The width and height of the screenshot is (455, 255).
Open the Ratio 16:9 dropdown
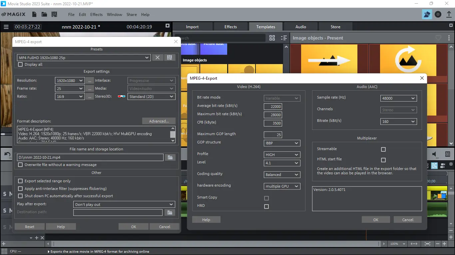pos(70,97)
